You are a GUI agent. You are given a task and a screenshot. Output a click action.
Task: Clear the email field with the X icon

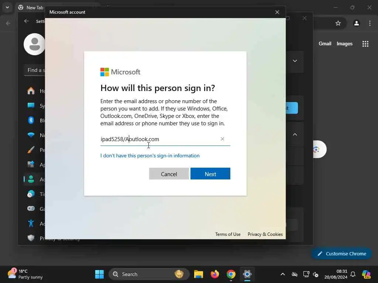point(222,139)
